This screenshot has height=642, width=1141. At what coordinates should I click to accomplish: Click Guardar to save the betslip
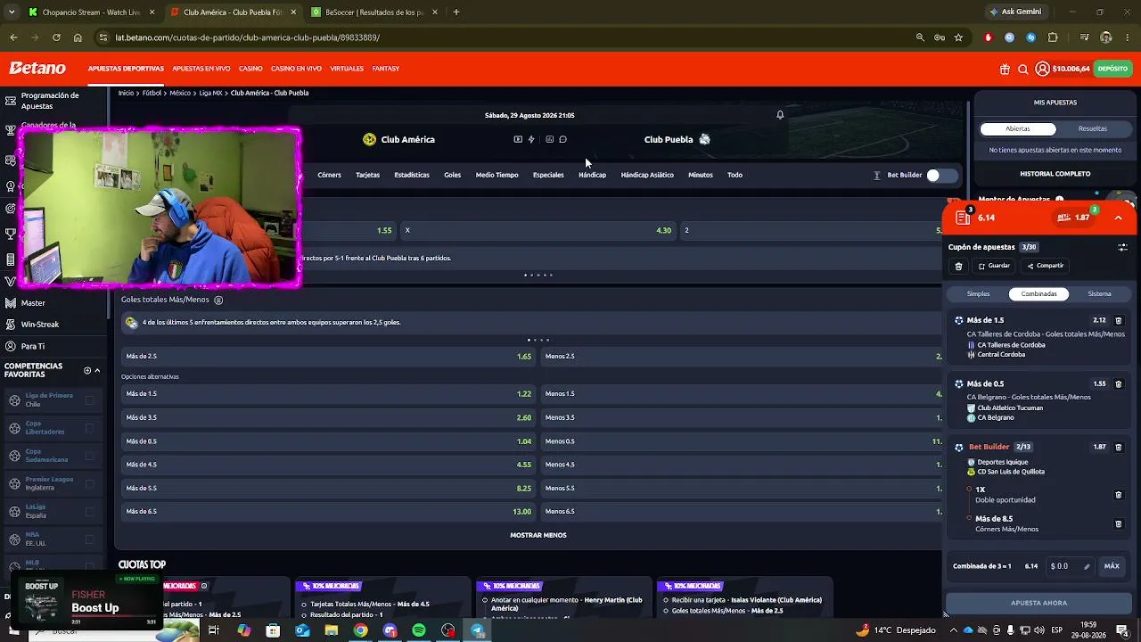(x=995, y=266)
